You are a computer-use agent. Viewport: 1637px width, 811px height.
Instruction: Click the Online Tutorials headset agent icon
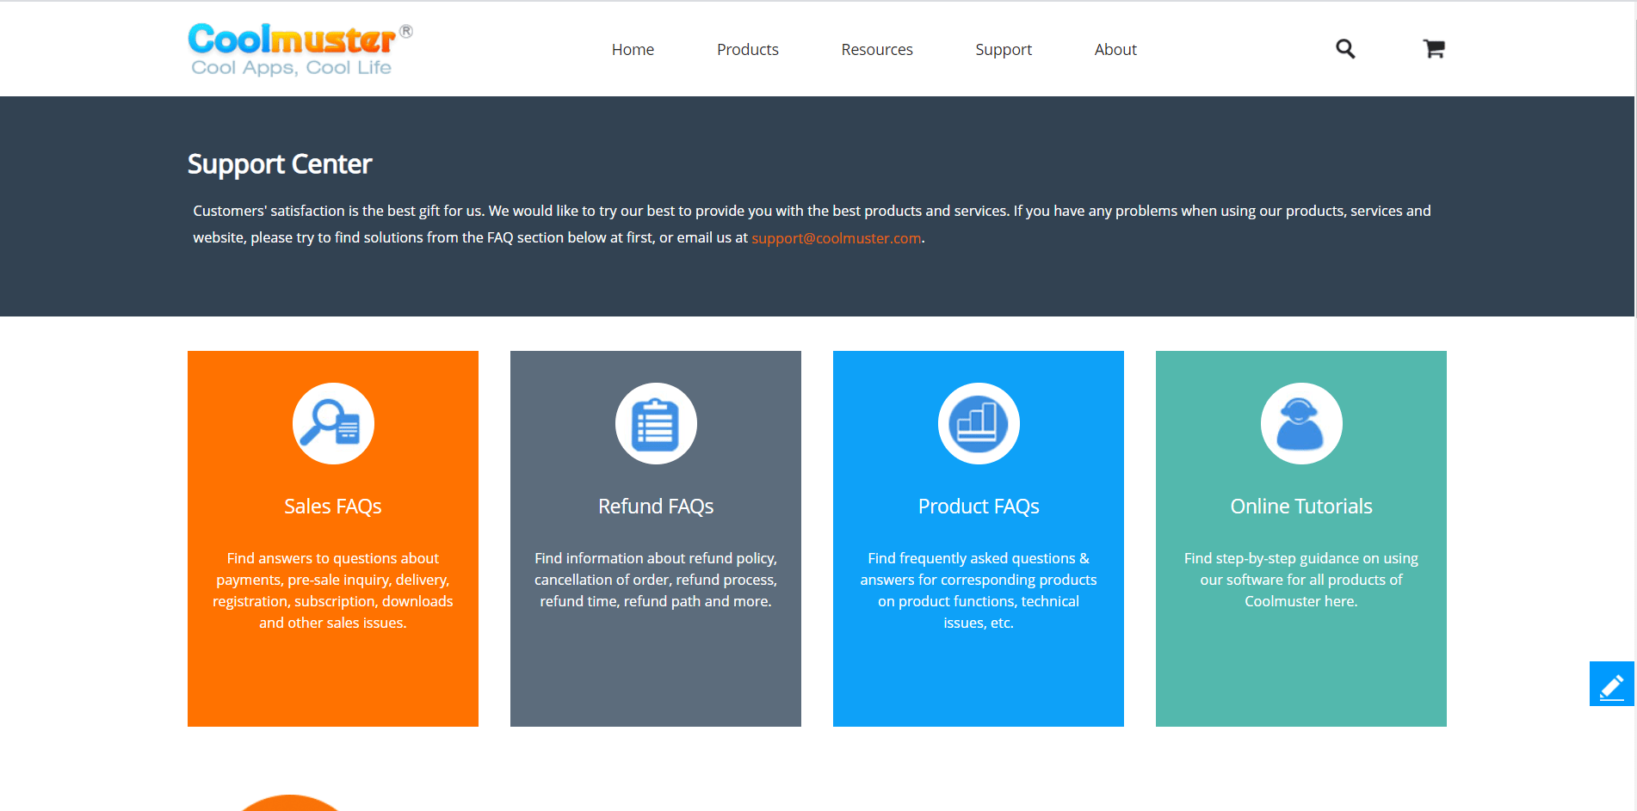1301,423
